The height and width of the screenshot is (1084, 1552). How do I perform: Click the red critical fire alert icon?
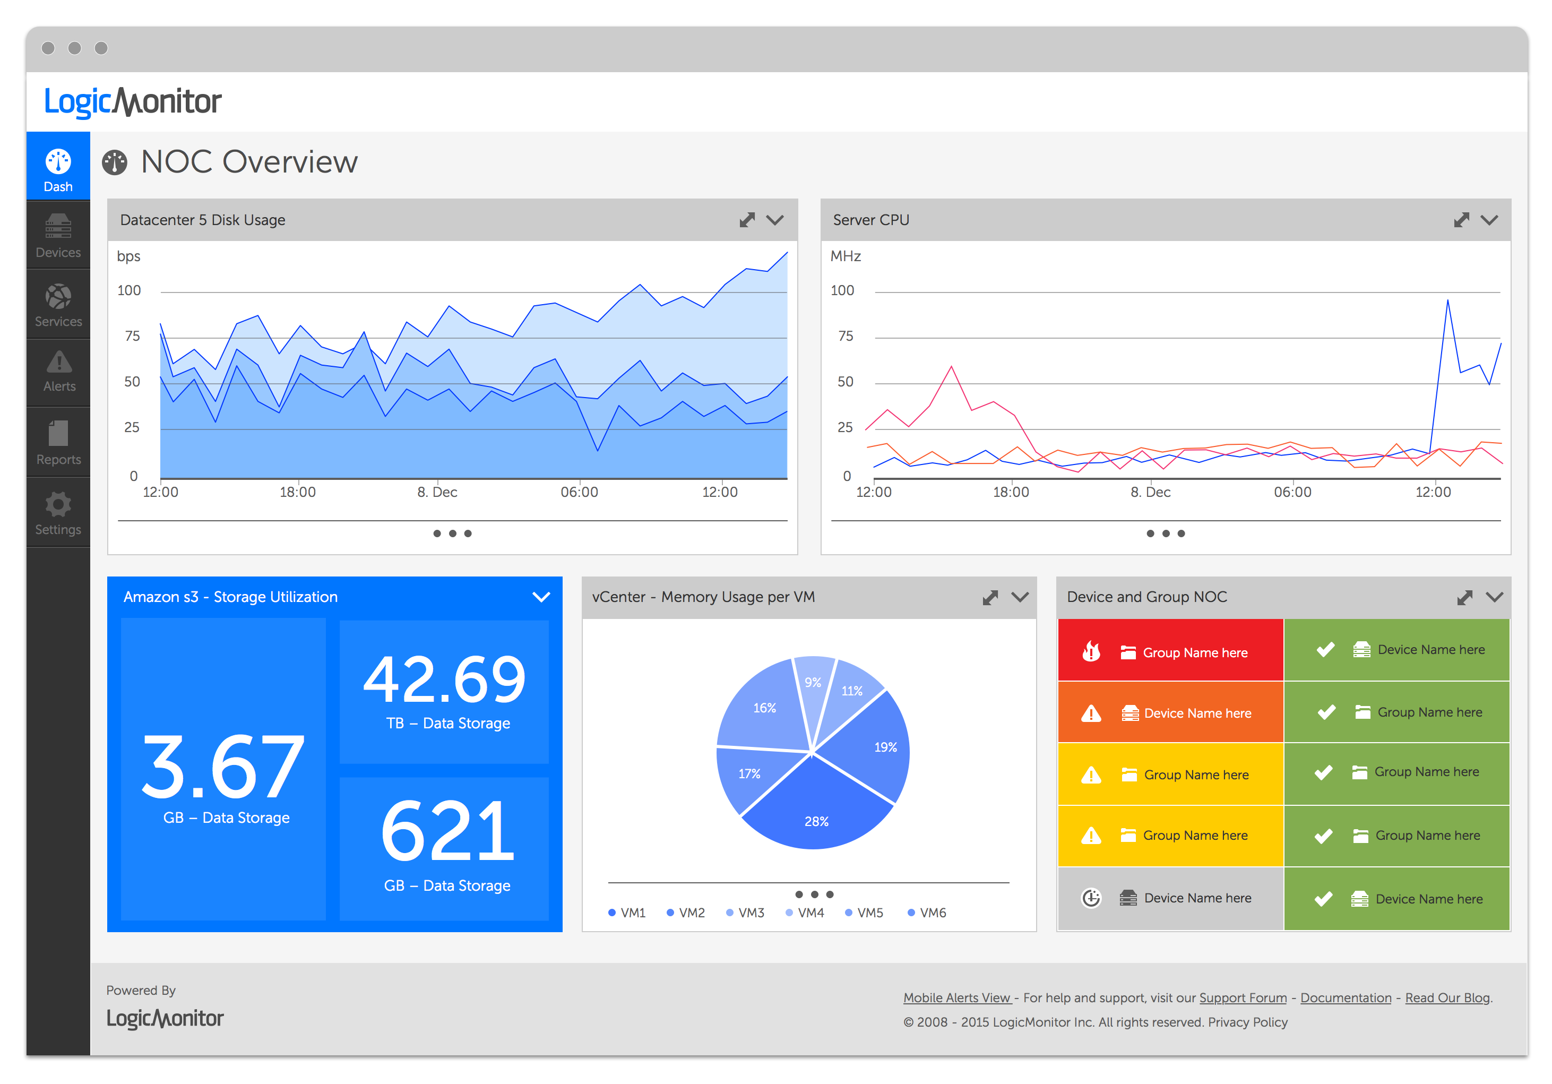point(1091,651)
